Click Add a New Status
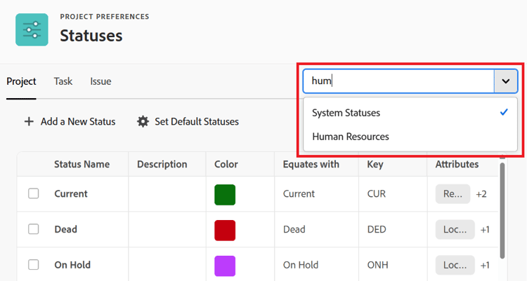 click(x=77, y=122)
